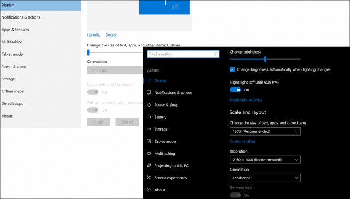Select Display label in dark sidebar

click(160, 81)
